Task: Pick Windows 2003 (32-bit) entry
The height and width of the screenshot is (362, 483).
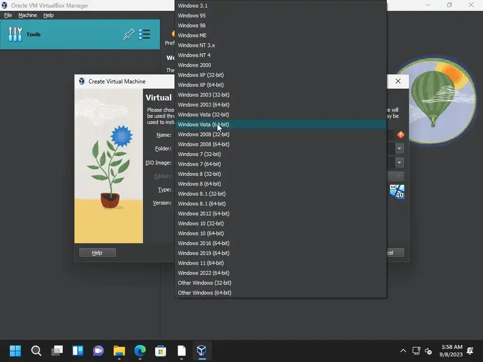Action: coord(281,94)
